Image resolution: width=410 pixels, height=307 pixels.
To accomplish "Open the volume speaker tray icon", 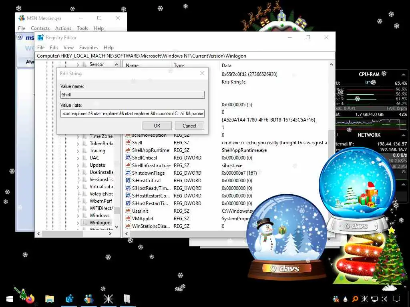I will pyautogui.click(x=384, y=299).
